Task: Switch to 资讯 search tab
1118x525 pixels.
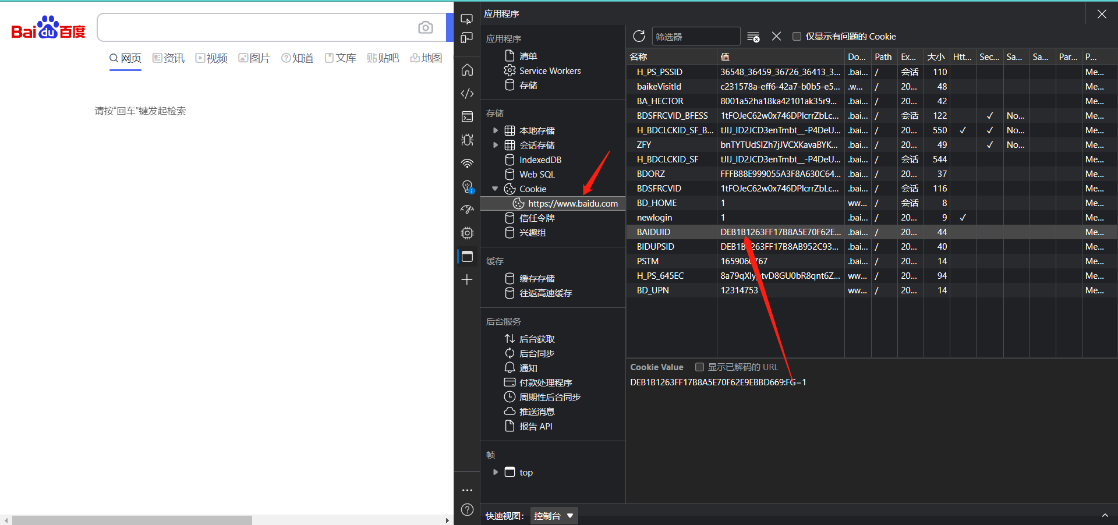Action: (168, 58)
